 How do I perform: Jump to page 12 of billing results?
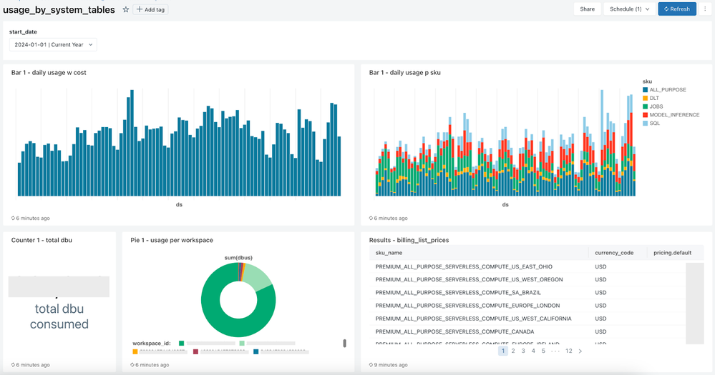click(x=568, y=351)
